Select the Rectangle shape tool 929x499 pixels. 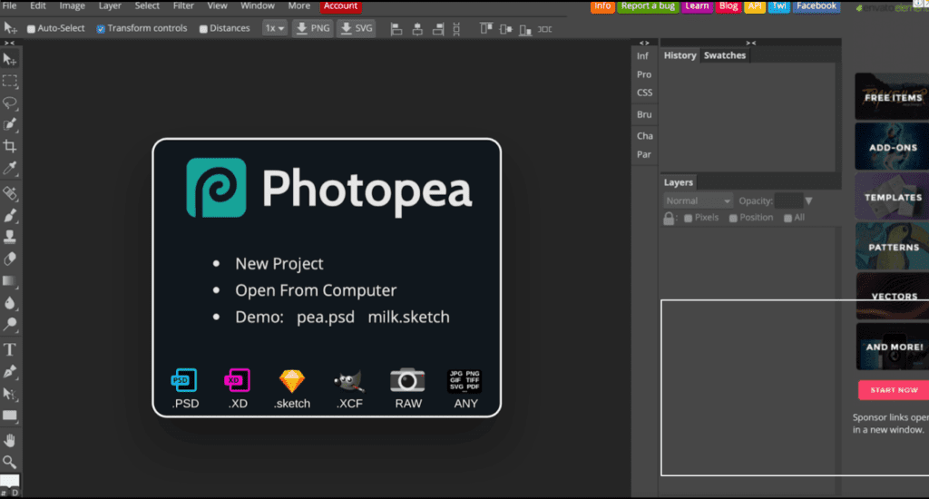9,416
